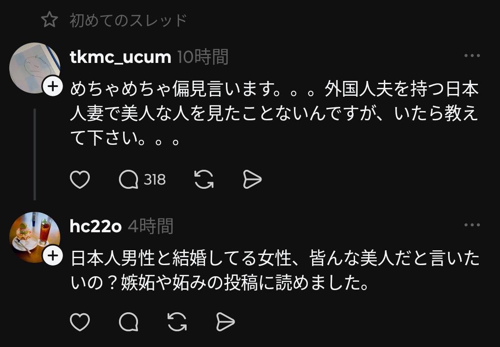500x347 pixels.
Task: Open more options for hc22o reply
Action: tap(472, 225)
